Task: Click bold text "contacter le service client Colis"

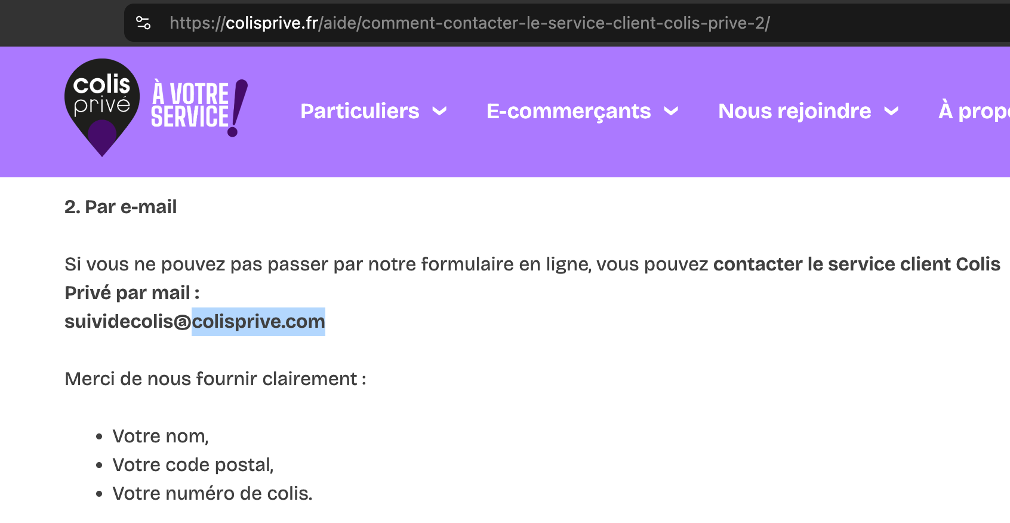Action: (x=856, y=264)
